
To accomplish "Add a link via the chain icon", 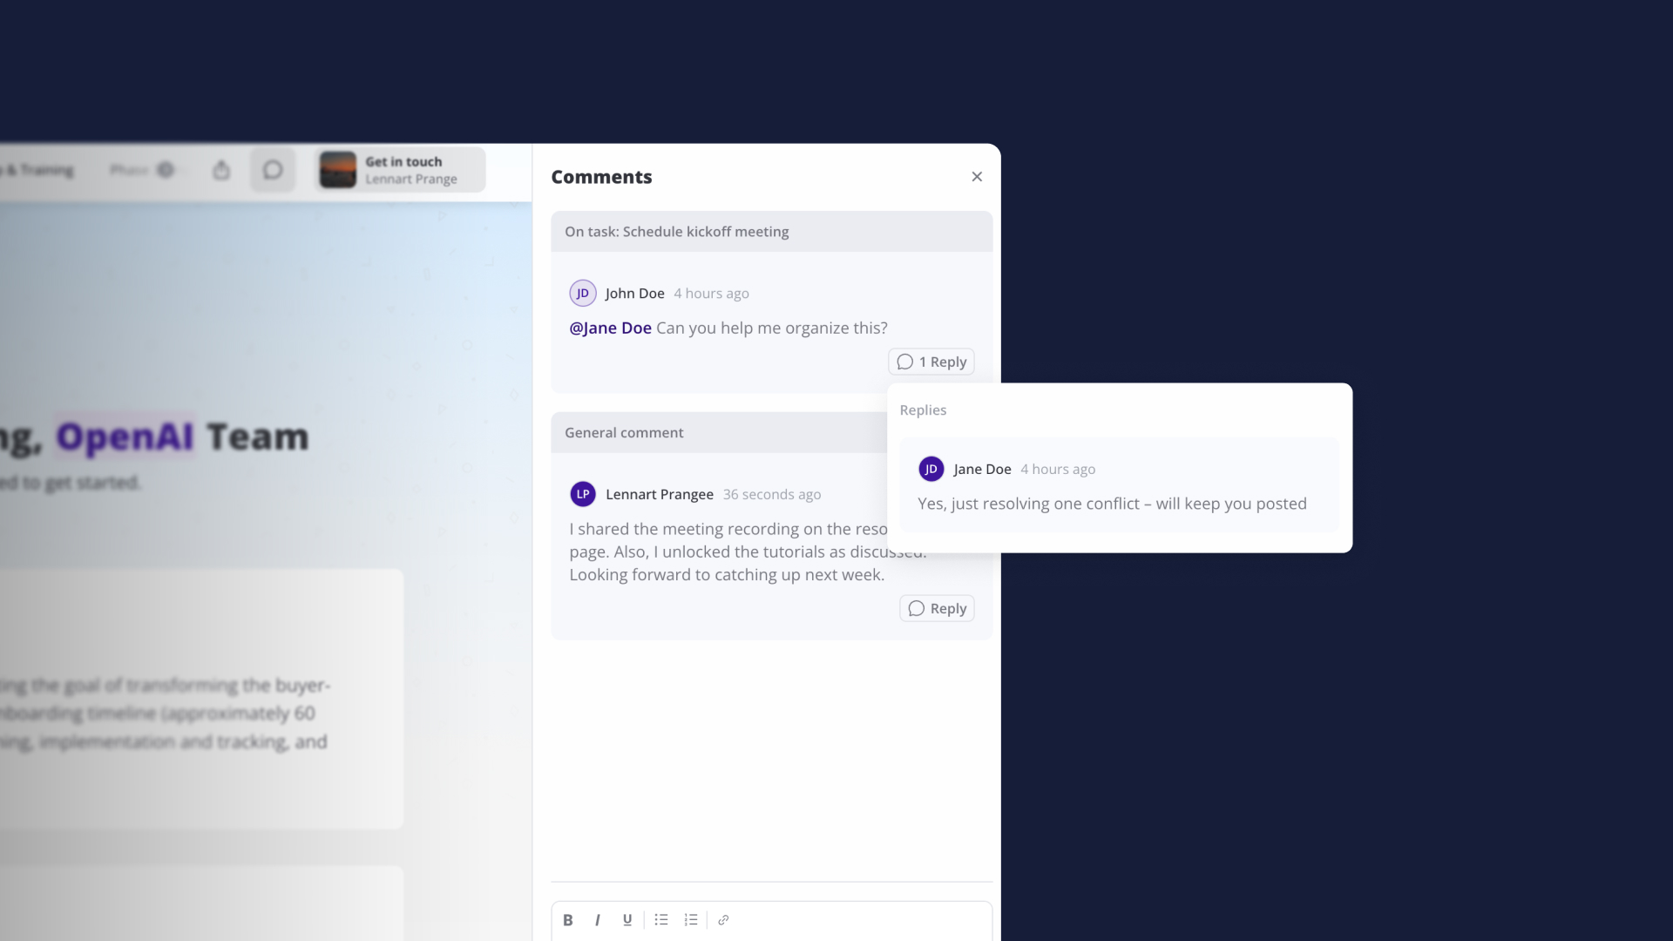I will coord(723,920).
